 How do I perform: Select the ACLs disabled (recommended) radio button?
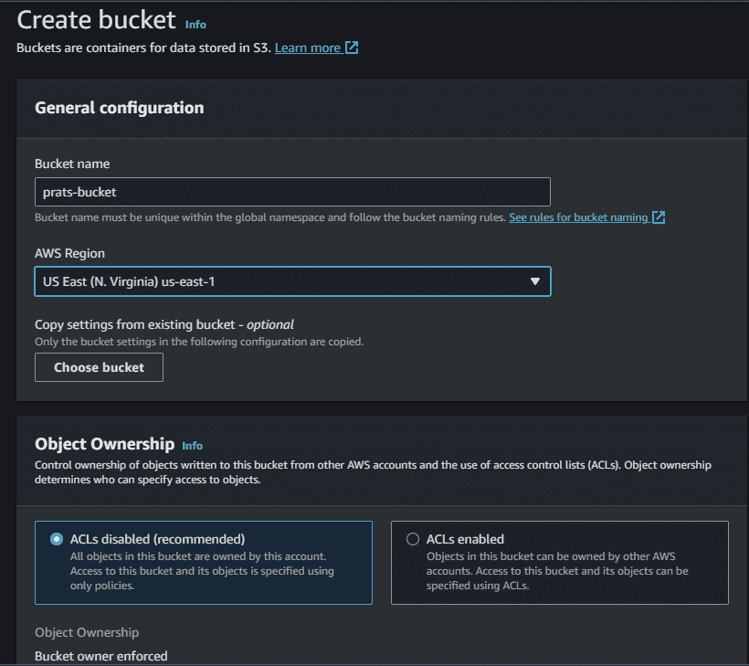click(x=58, y=539)
